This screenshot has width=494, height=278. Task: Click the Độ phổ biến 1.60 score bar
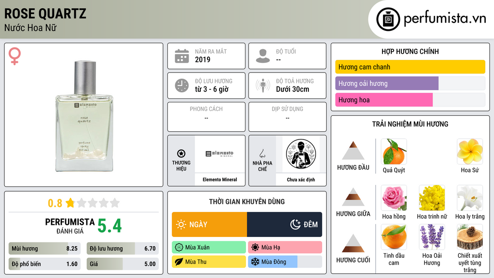(x=44, y=264)
